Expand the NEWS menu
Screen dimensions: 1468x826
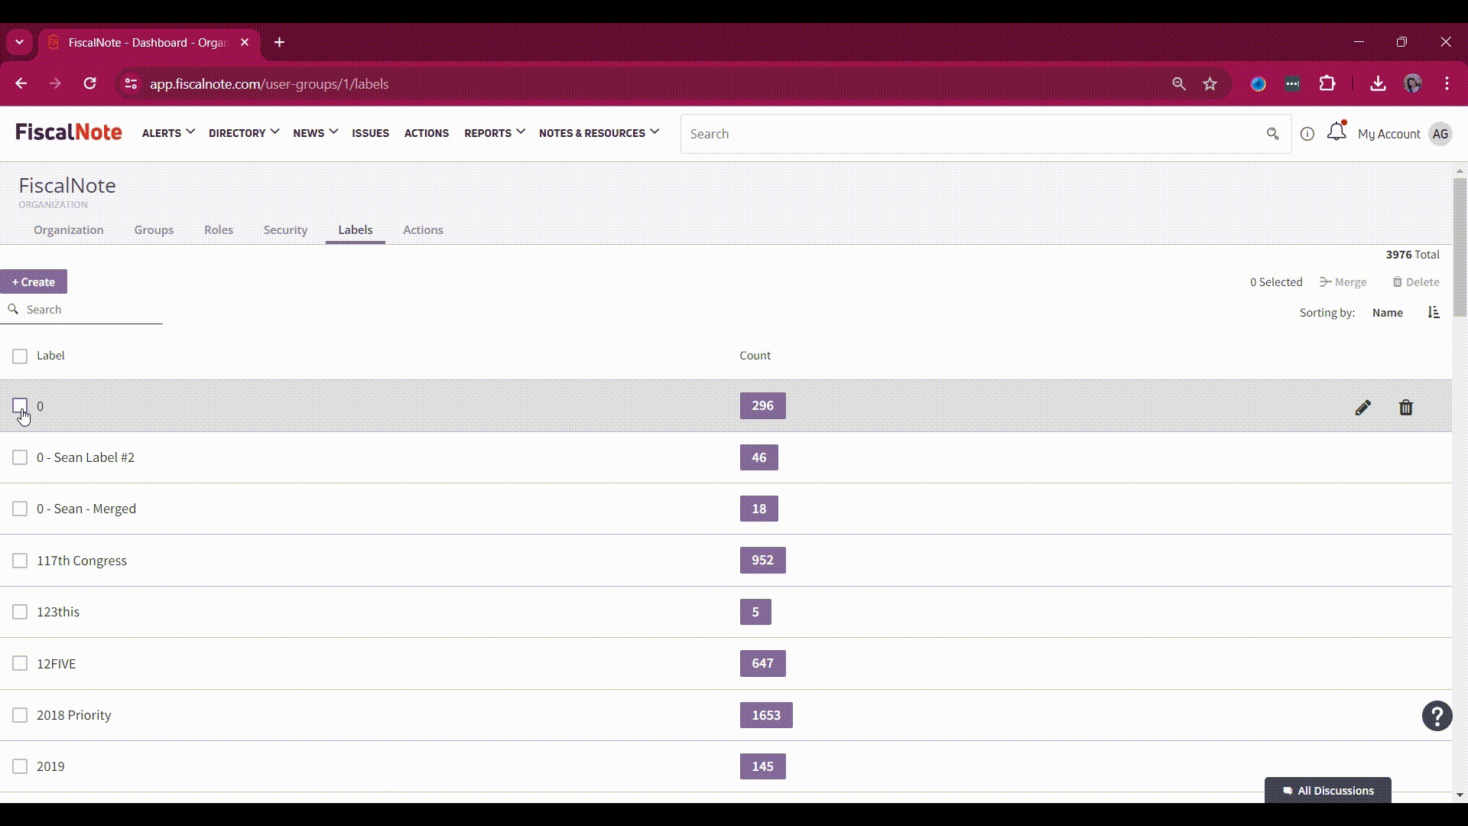pos(315,133)
